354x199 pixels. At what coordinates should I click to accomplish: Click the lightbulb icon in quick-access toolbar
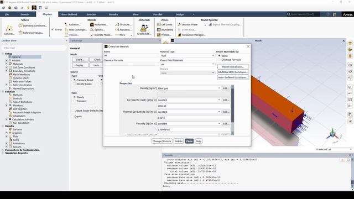[x=28, y=8]
